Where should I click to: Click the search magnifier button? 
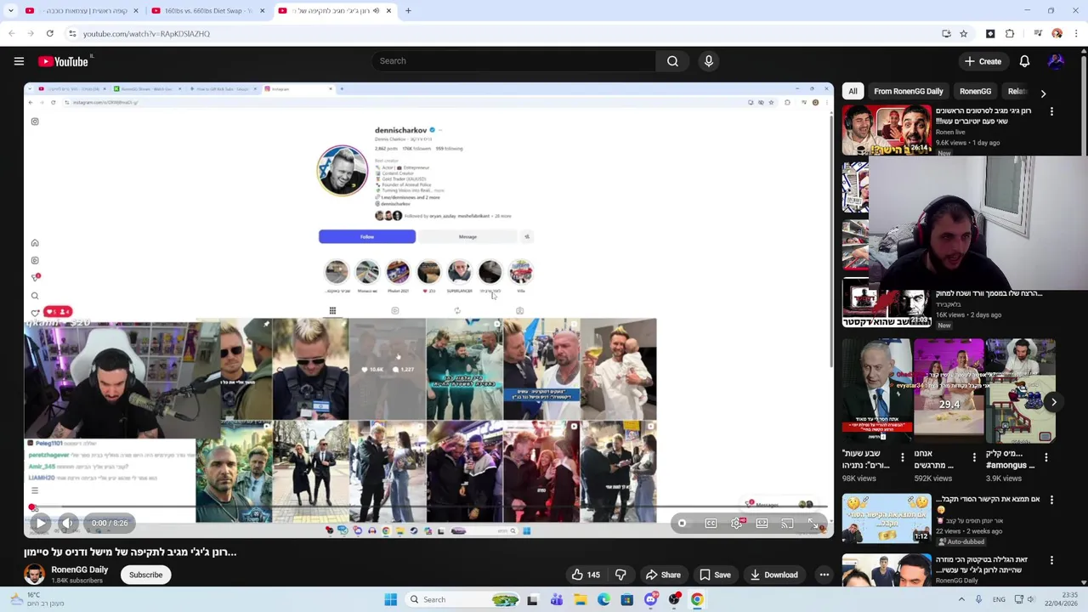tap(672, 61)
